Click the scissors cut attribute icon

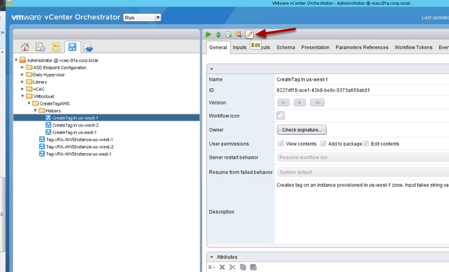pos(232,267)
